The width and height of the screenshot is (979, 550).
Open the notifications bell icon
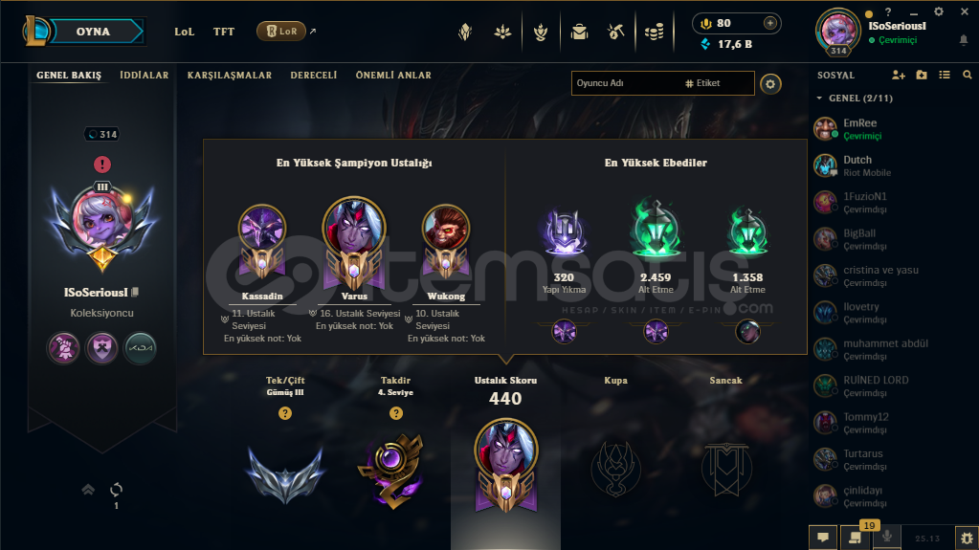tap(964, 40)
